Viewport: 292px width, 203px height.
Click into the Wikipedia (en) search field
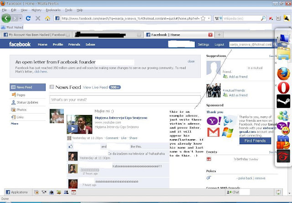(x=241, y=18)
